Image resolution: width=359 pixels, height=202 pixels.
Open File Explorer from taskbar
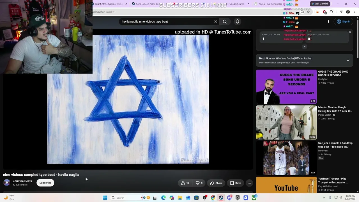[180, 198]
